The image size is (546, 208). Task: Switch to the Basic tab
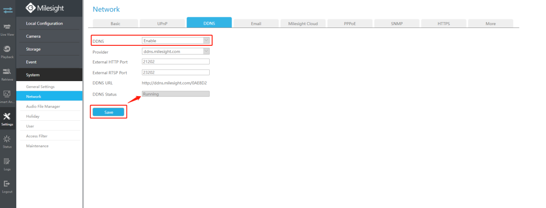coord(115,24)
